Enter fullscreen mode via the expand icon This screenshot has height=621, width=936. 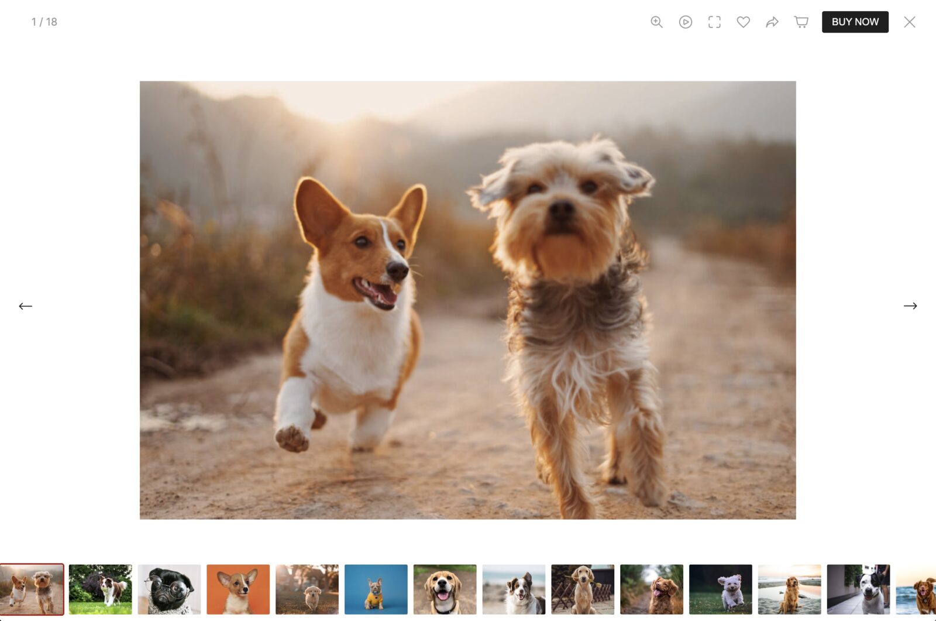(x=714, y=22)
